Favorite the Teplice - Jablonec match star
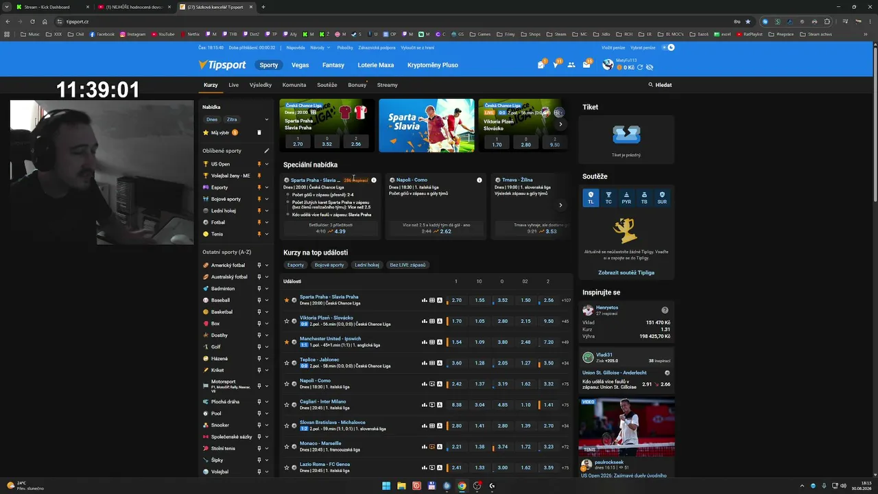878x494 pixels. coord(287,362)
